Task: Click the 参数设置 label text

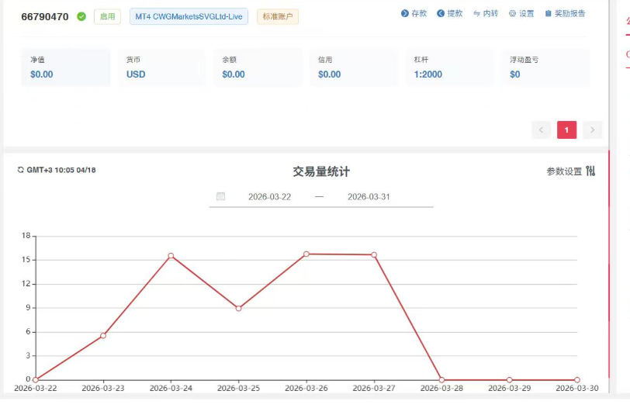Action: click(x=564, y=171)
